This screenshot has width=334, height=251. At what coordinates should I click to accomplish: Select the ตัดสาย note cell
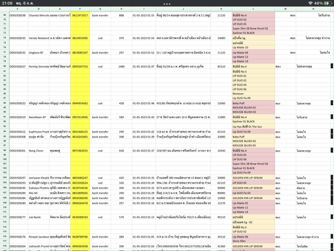click(313, 188)
